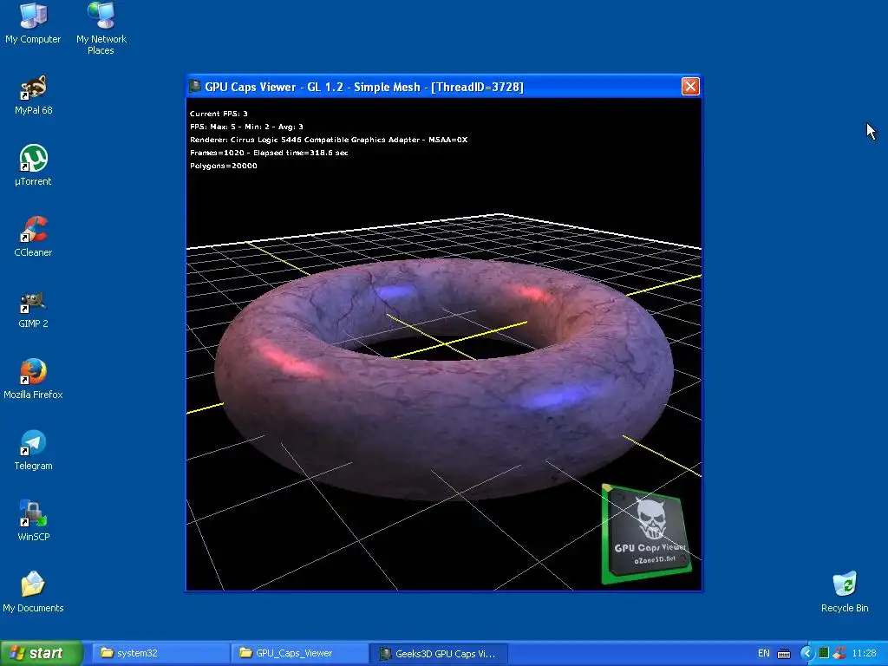This screenshot has height=666, width=888.
Task: Select the Recycle Bin icon
Action: (x=845, y=591)
